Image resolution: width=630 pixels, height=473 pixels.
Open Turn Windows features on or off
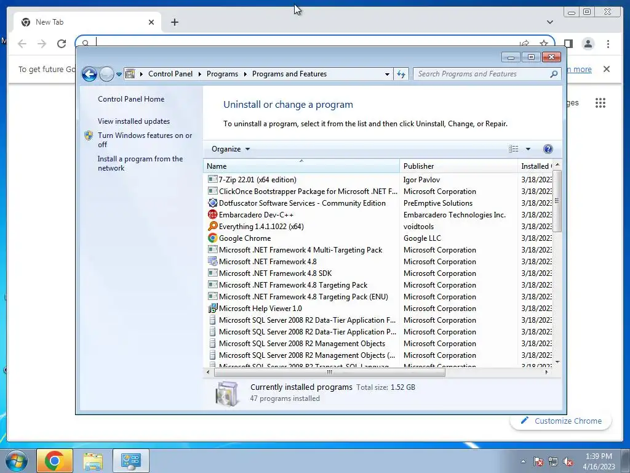pos(145,140)
